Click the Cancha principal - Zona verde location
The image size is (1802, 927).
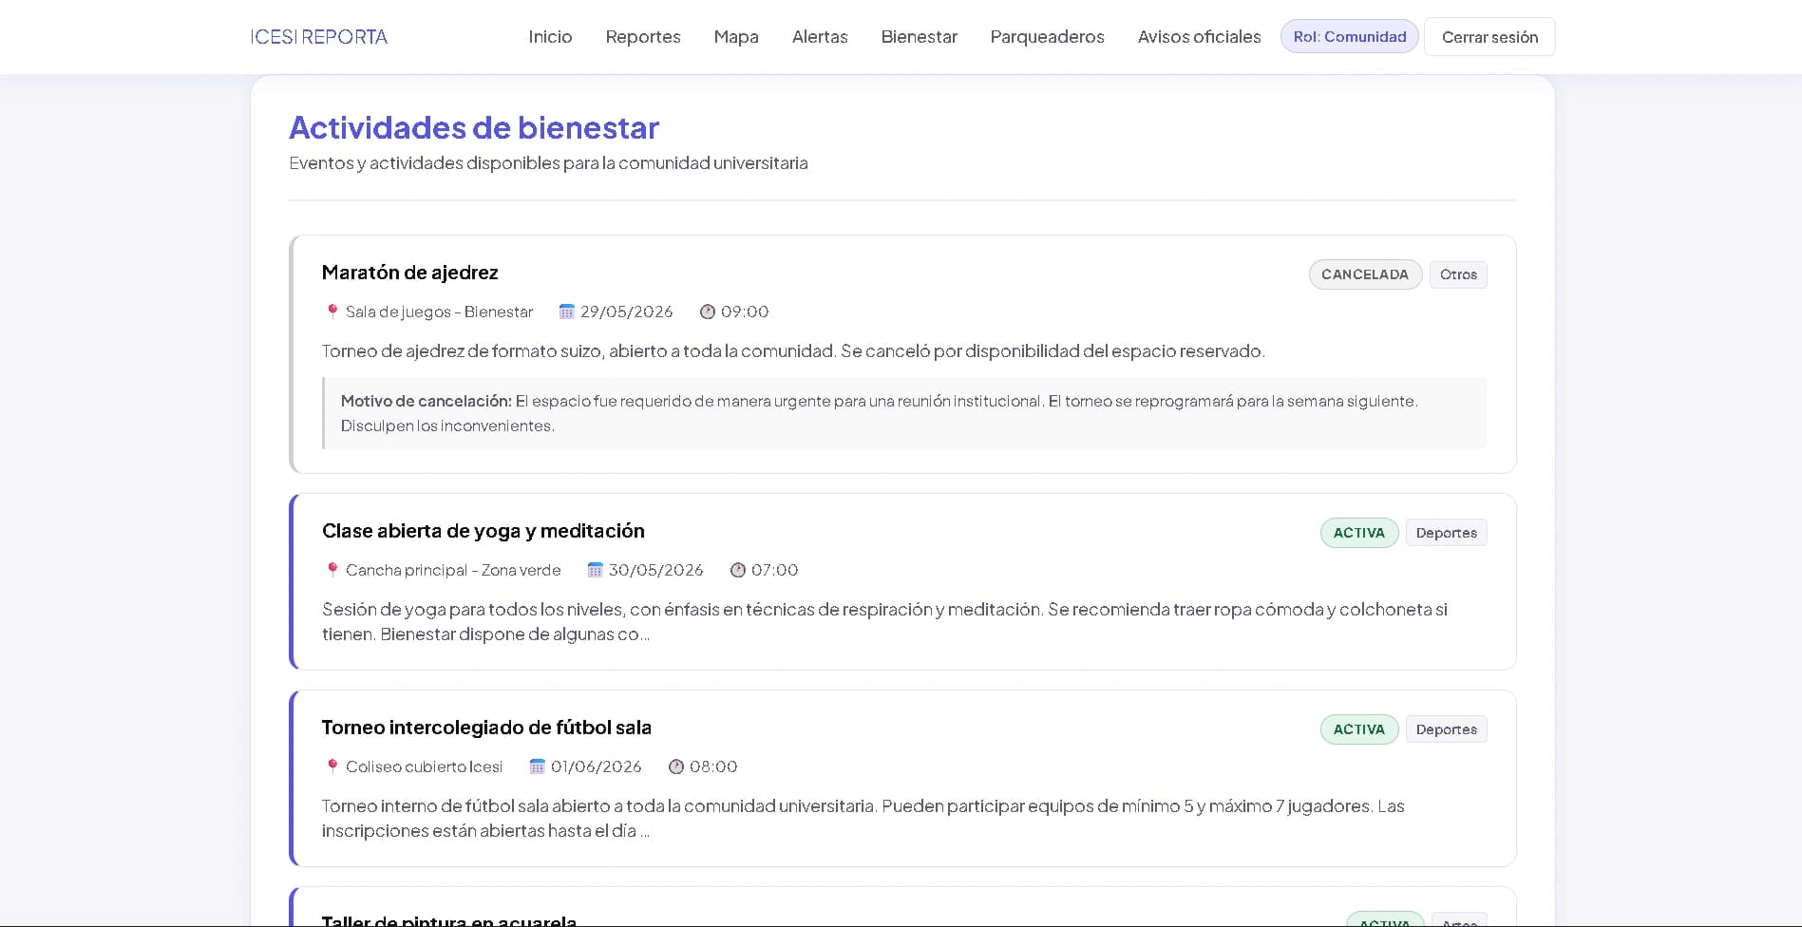[x=453, y=570]
